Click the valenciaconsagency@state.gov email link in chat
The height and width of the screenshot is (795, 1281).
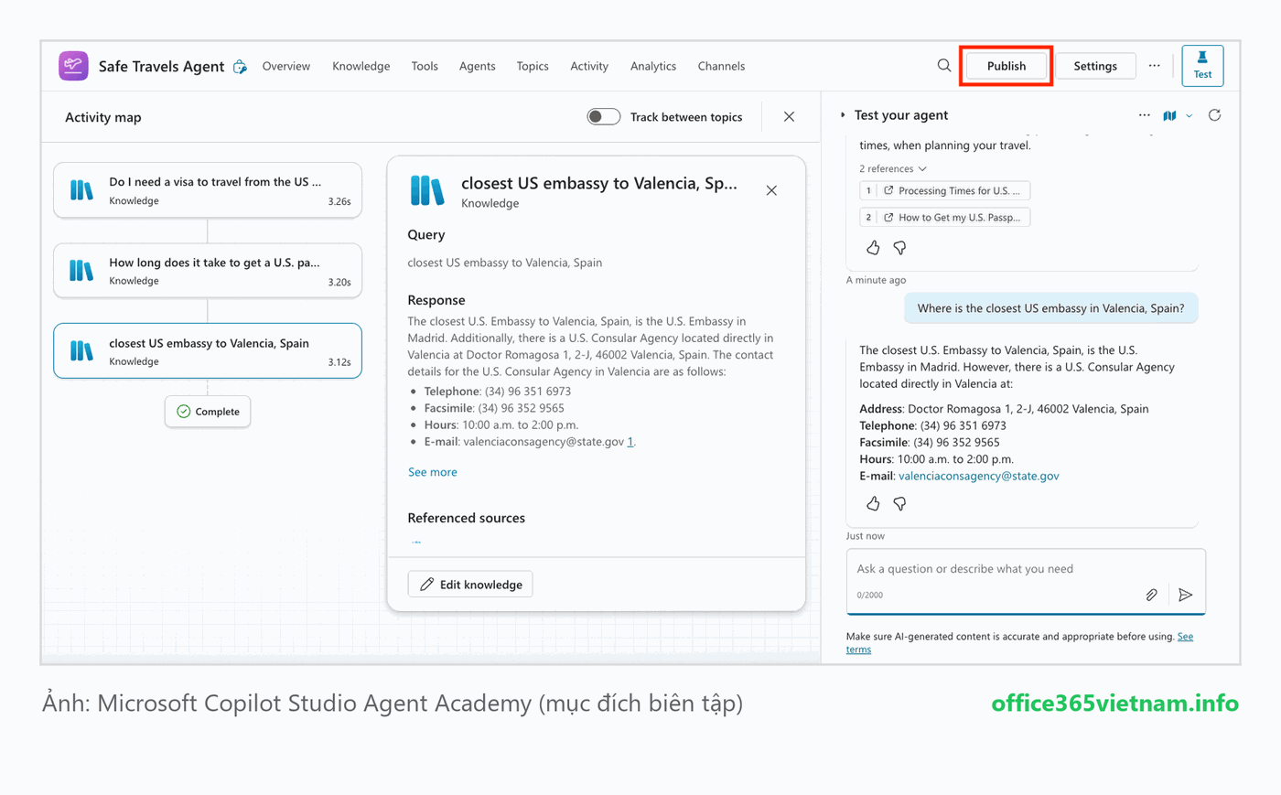[978, 476]
